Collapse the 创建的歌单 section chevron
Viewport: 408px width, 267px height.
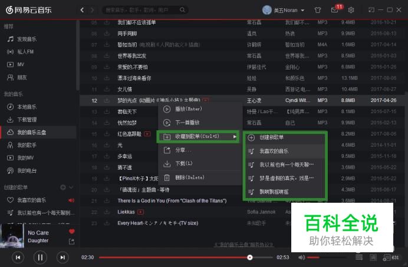pyautogui.click(x=71, y=187)
